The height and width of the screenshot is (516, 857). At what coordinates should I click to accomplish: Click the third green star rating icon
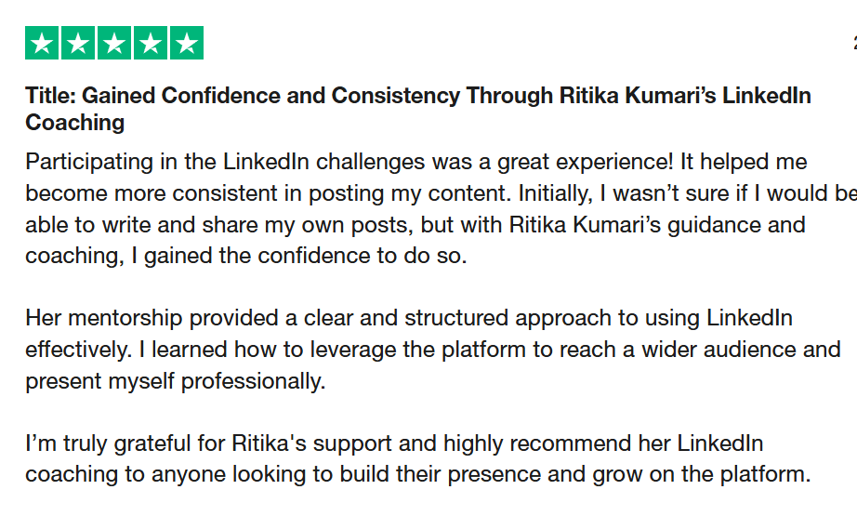tap(113, 43)
